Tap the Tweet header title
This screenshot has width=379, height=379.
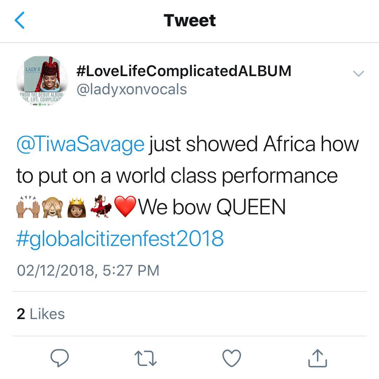pyautogui.click(x=190, y=20)
